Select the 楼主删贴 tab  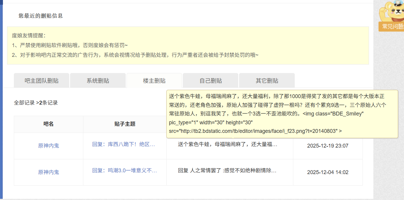[154, 81]
